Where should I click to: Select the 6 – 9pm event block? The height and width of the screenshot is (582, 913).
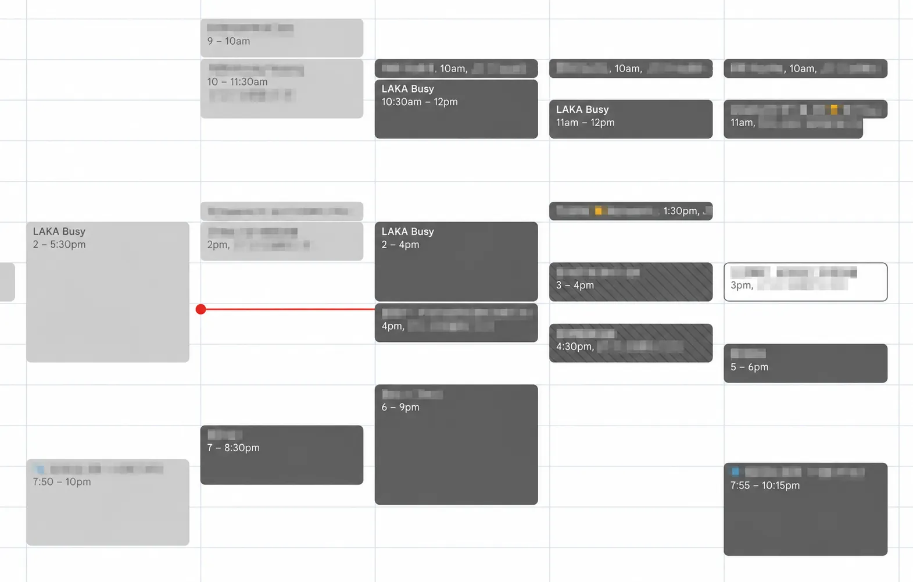pyautogui.click(x=456, y=445)
